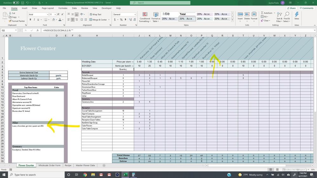Click the Insert Function fx icon
This screenshot has height=178, width=317.
(x=38, y=30)
